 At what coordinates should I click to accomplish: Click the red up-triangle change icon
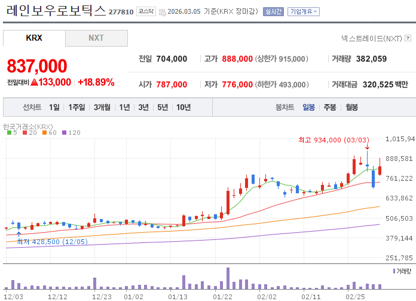pos(35,82)
